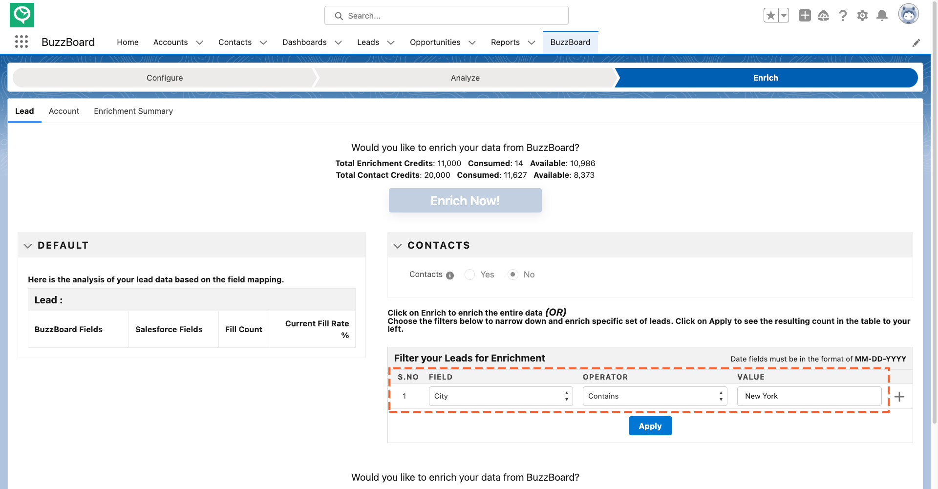Open the Reports nav tab

505,43
